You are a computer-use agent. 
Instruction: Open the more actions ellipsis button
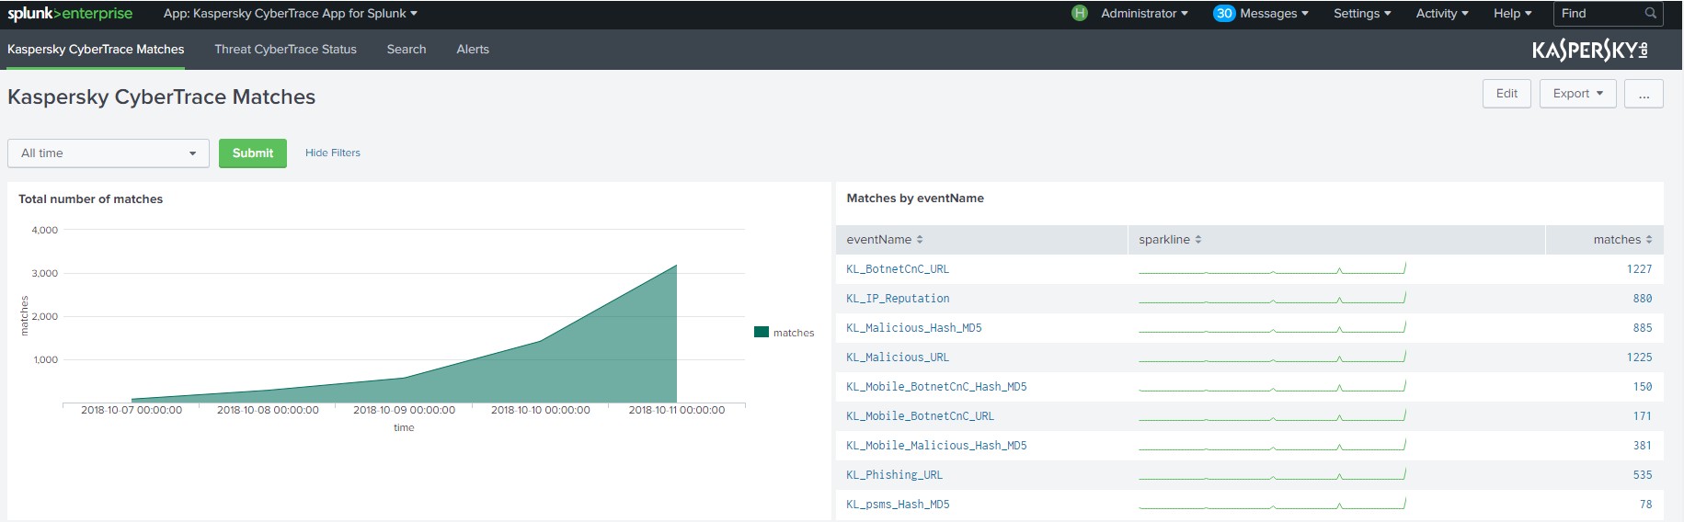click(x=1644, y=94)
